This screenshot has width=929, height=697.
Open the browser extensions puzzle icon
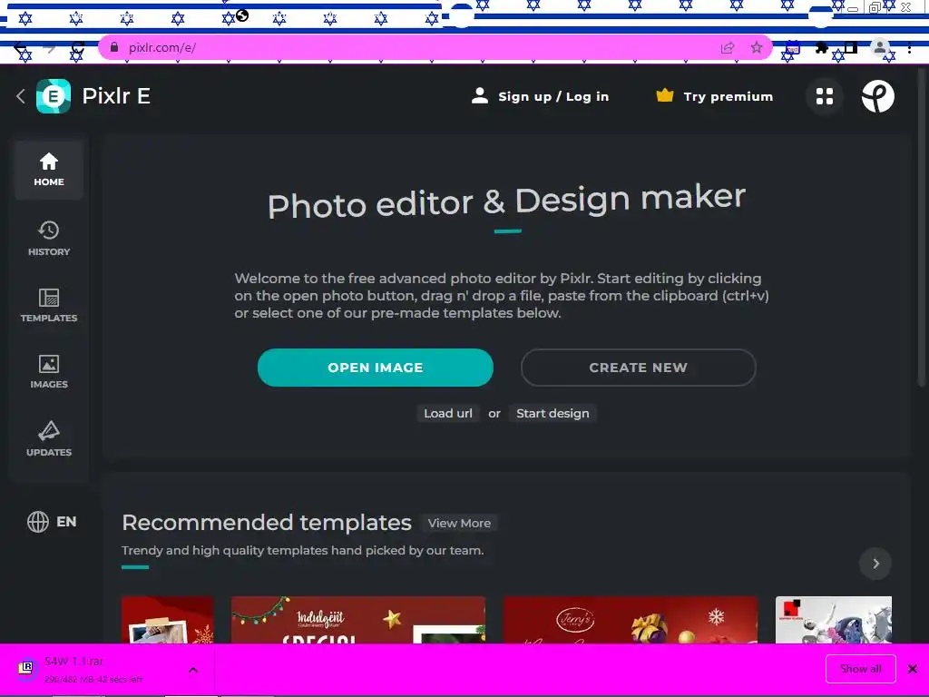pos(821,47)
